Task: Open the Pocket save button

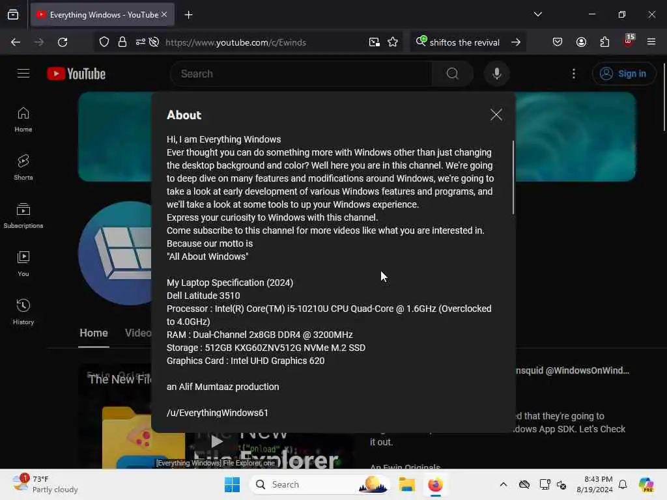Action: coord(558,42)
